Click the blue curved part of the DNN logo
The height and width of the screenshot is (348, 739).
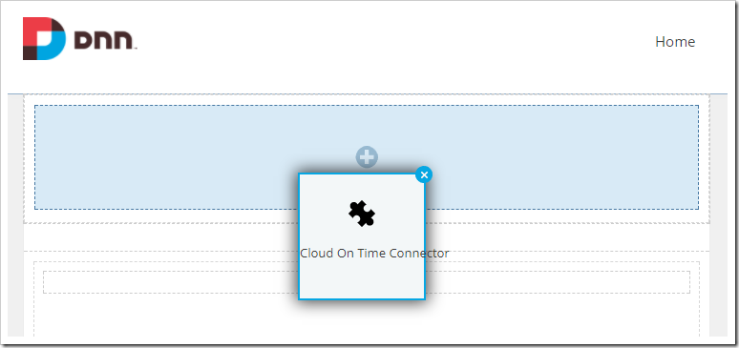55,46
